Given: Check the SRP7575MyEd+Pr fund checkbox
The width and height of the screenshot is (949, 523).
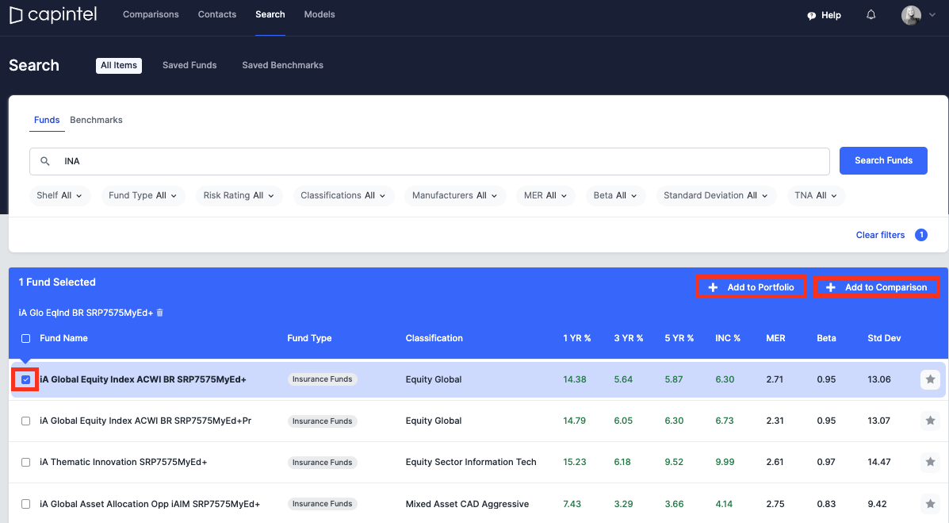Looking at the screenshot, I should [x=25, y=421].
